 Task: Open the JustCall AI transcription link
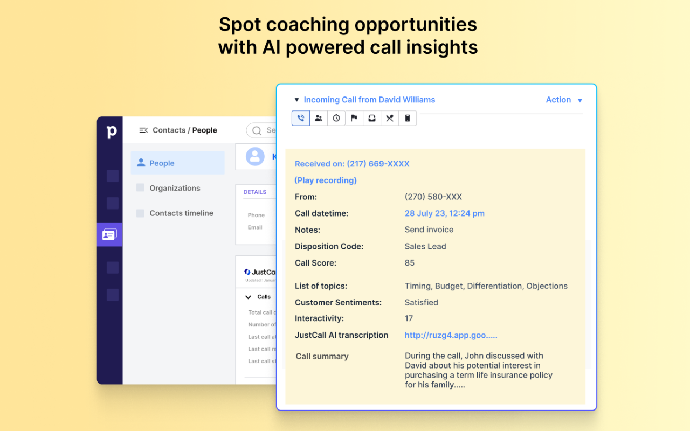(451, 335)
